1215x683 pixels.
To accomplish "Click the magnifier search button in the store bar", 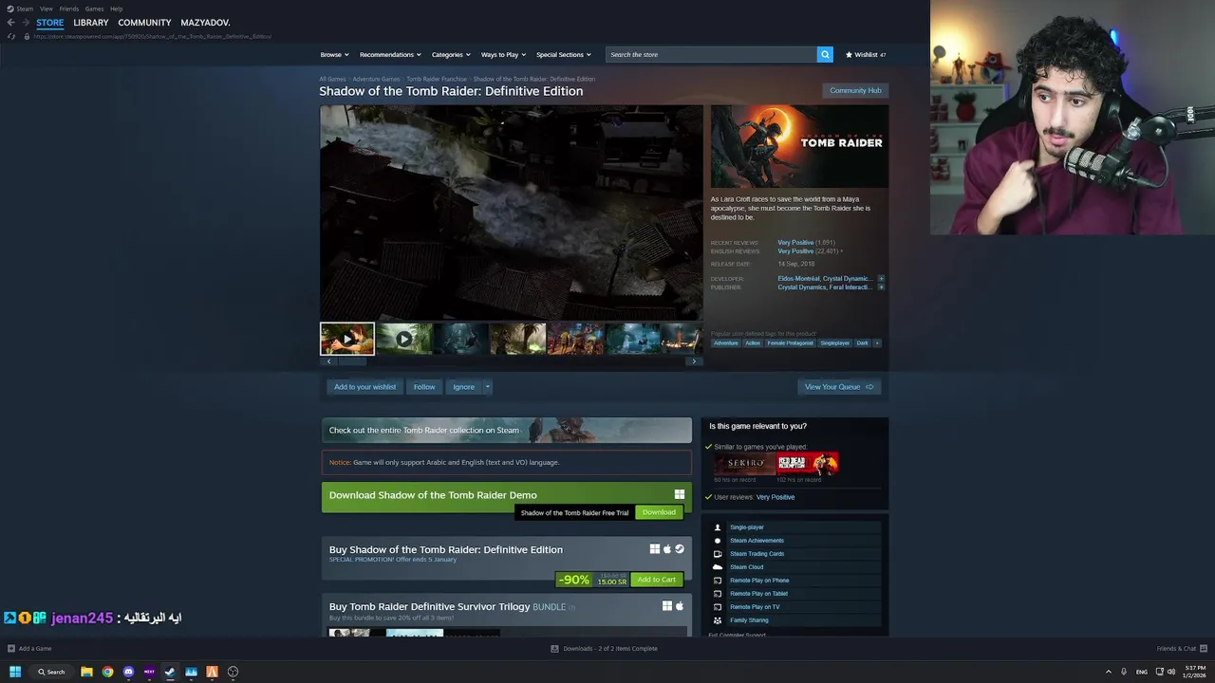I will tap(825, 54).
